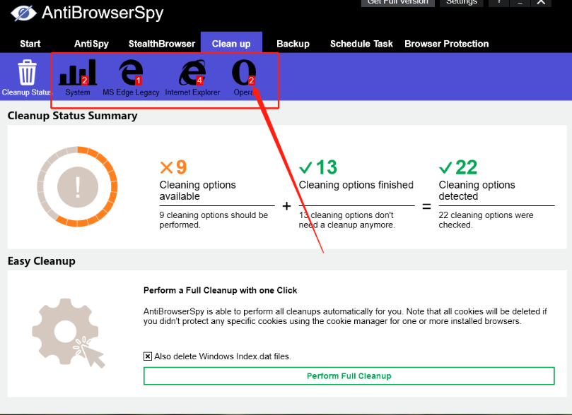The height and width of the screenshot is (415, 572).
Task: Open the Schedule Task tab
Action: click(x=361, y=44)
